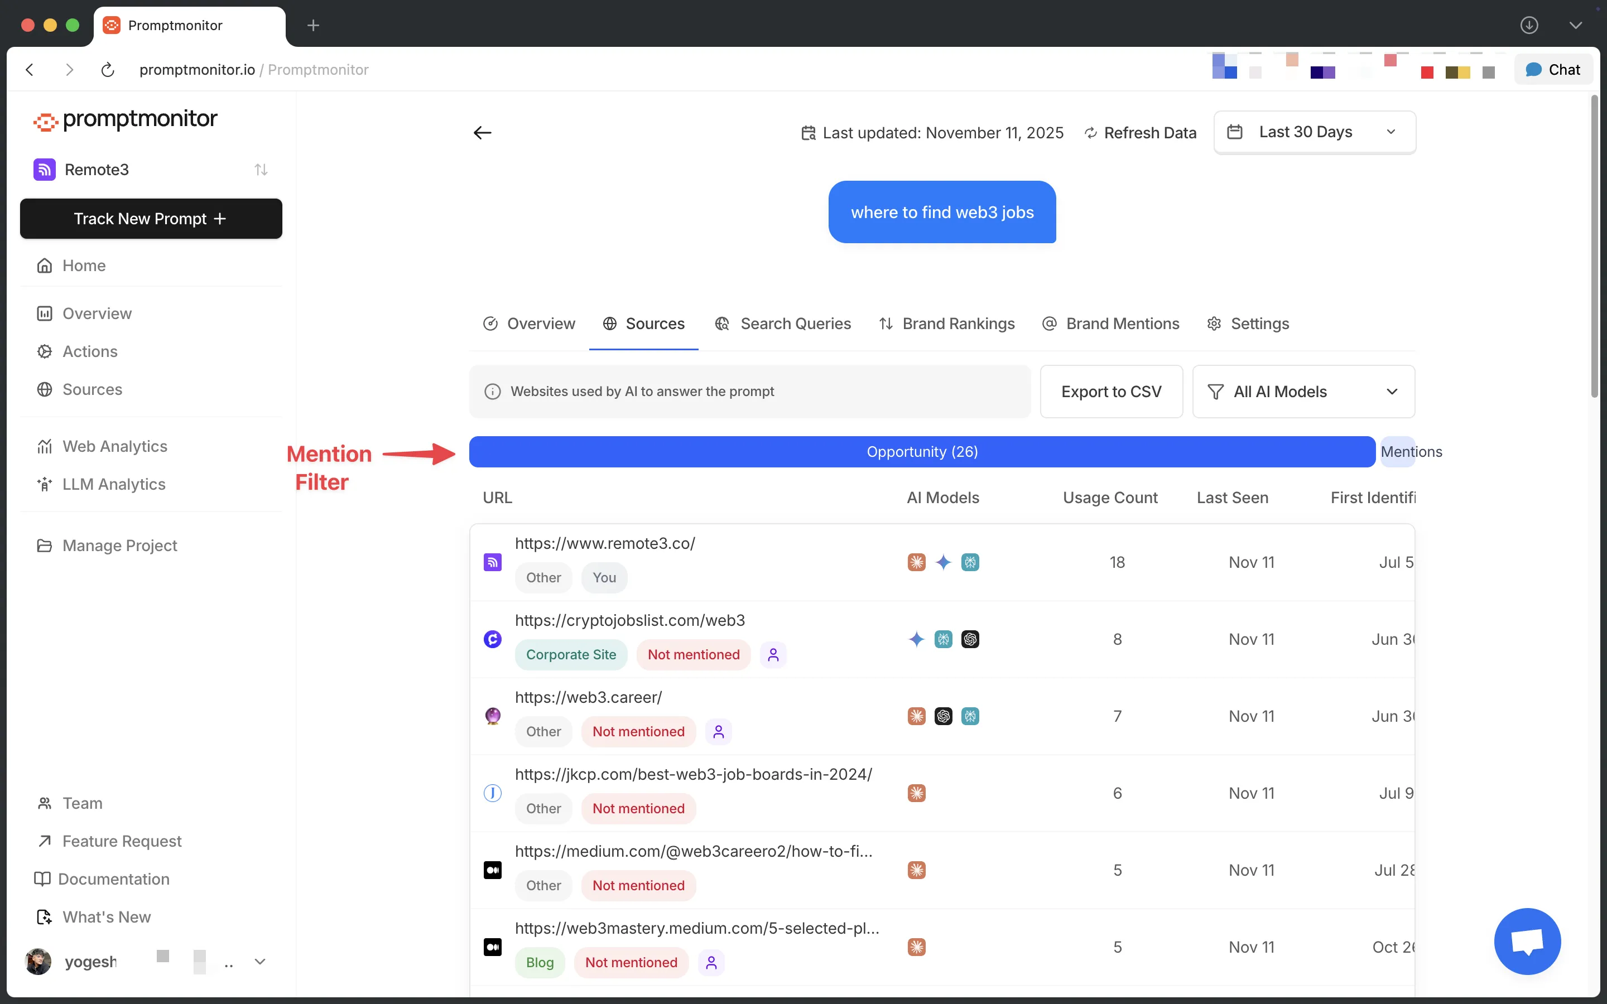Click the browser downloads icon
This screenshot has width=1607, height=1004.
(1529, 25)
